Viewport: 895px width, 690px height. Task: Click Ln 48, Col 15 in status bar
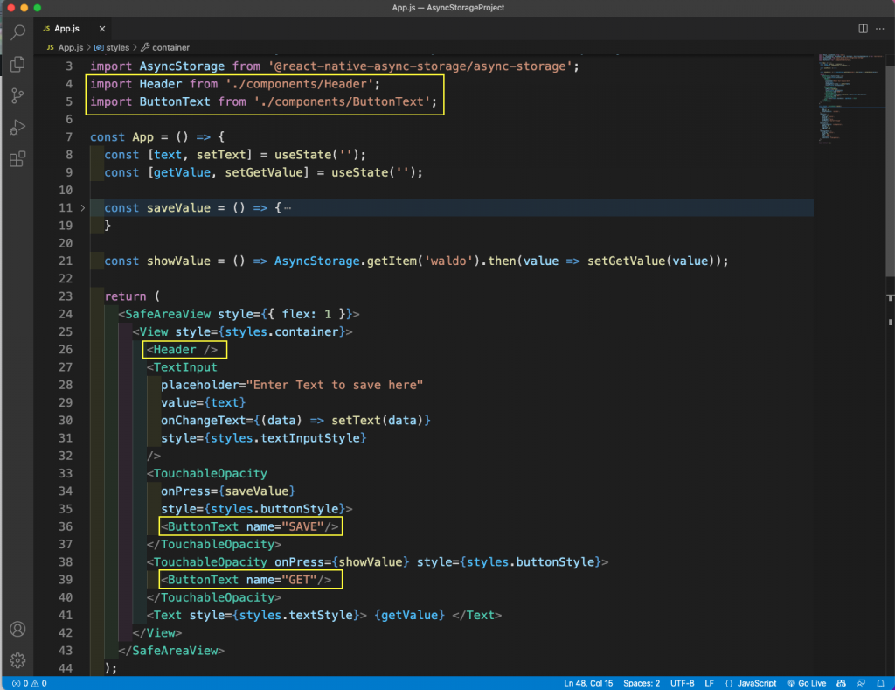(588, 683)
